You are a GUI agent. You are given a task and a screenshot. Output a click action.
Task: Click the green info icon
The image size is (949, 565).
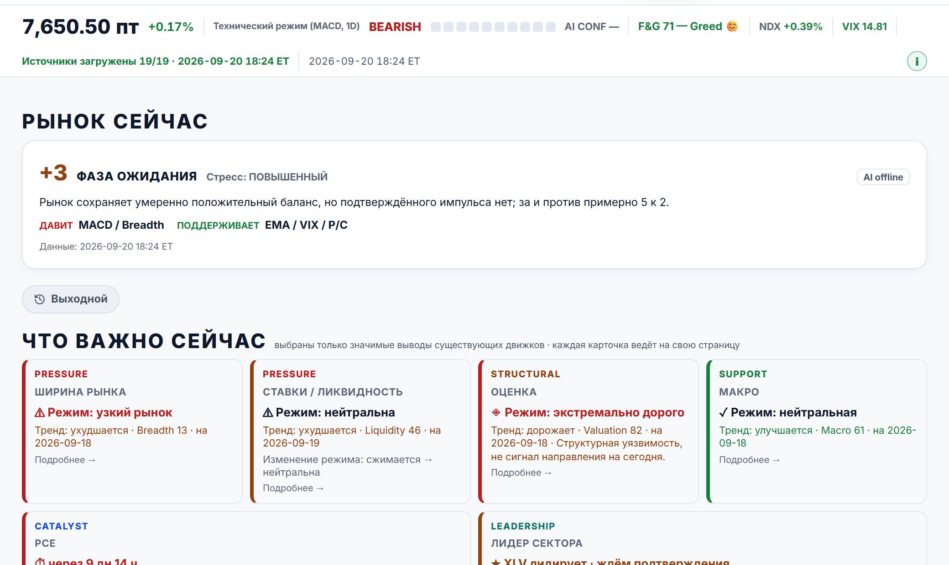click(x=917, y=61)
